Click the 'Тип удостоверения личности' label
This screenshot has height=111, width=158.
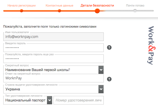point(24,96)
